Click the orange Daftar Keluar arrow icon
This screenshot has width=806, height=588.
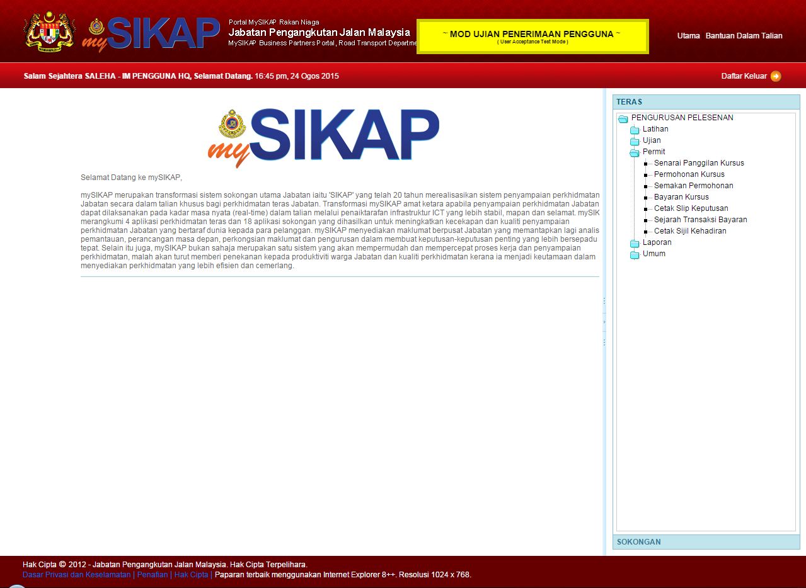pyautogui.click(x=776, y=76)
